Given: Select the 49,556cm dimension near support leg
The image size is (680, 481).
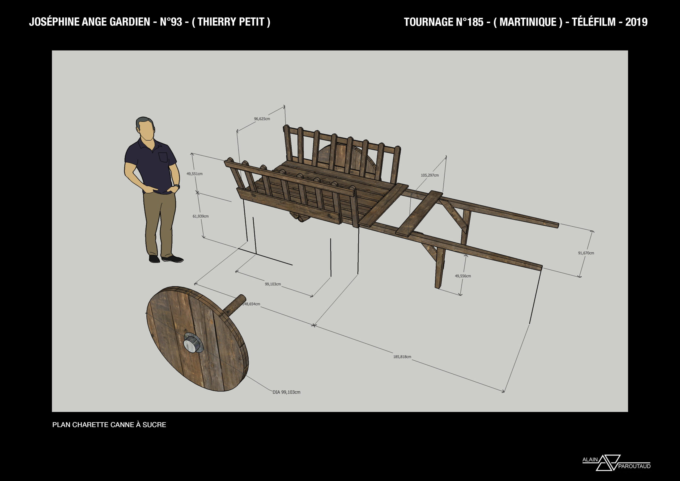Looking at the screenshot, I should pos(463,276).
